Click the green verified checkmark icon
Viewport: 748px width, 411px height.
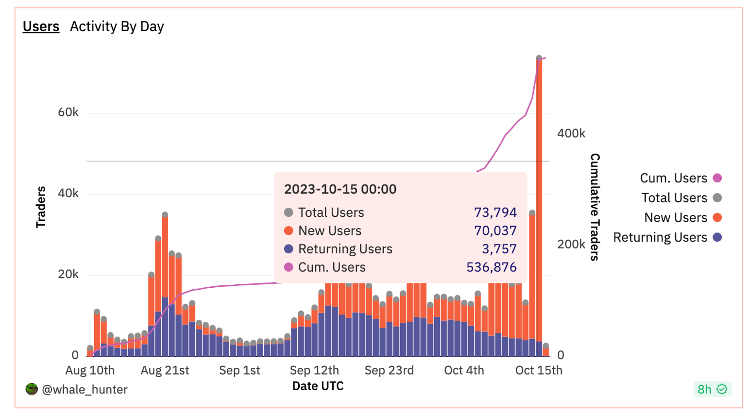pos(722,389)
